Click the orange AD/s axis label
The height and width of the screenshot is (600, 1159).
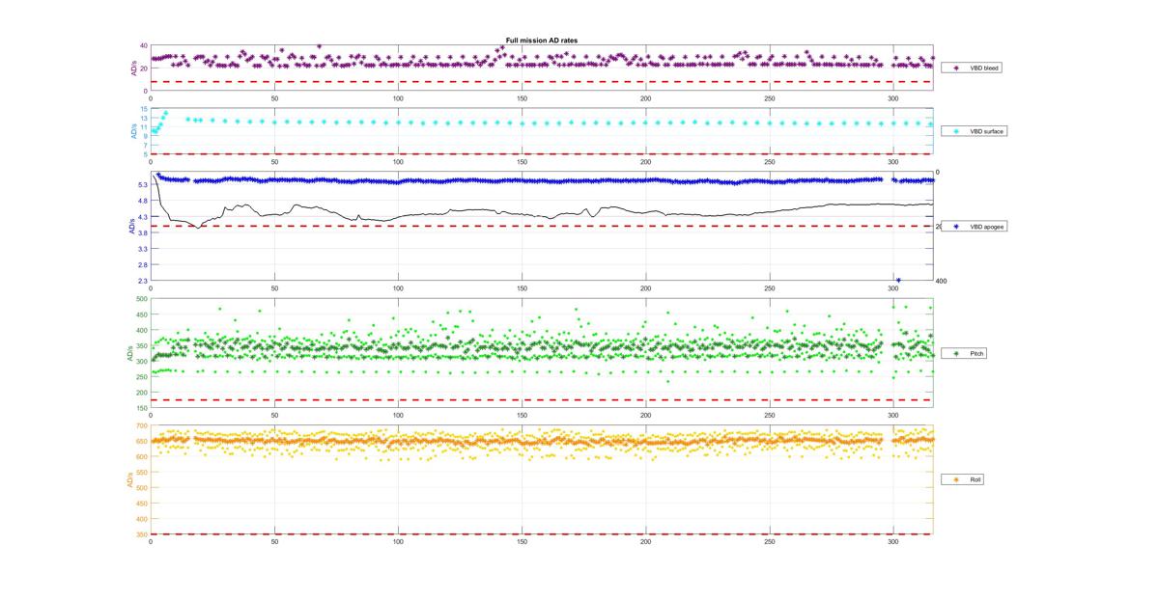click(x=130, y=479)
